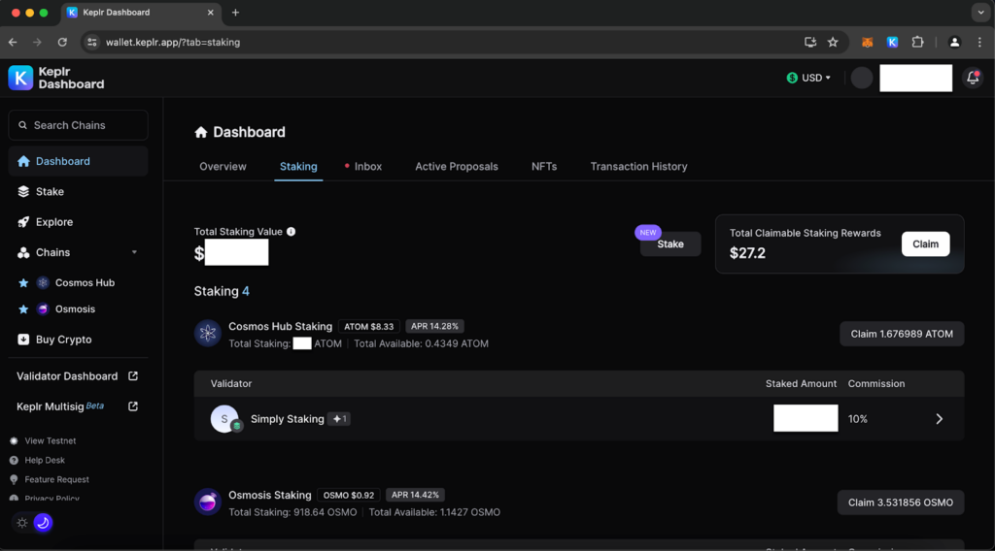Click the Cosmos Hub Staking atom logo

(208, 334)
